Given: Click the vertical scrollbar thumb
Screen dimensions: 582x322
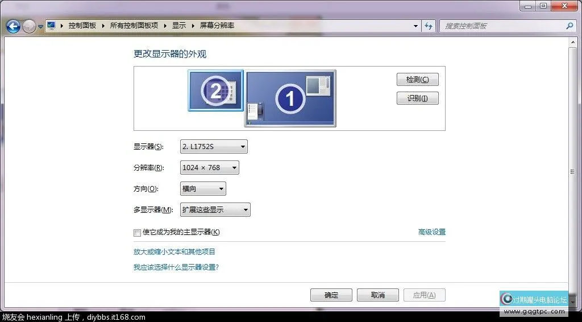Looking at the screenshot, I should point(572,171).
